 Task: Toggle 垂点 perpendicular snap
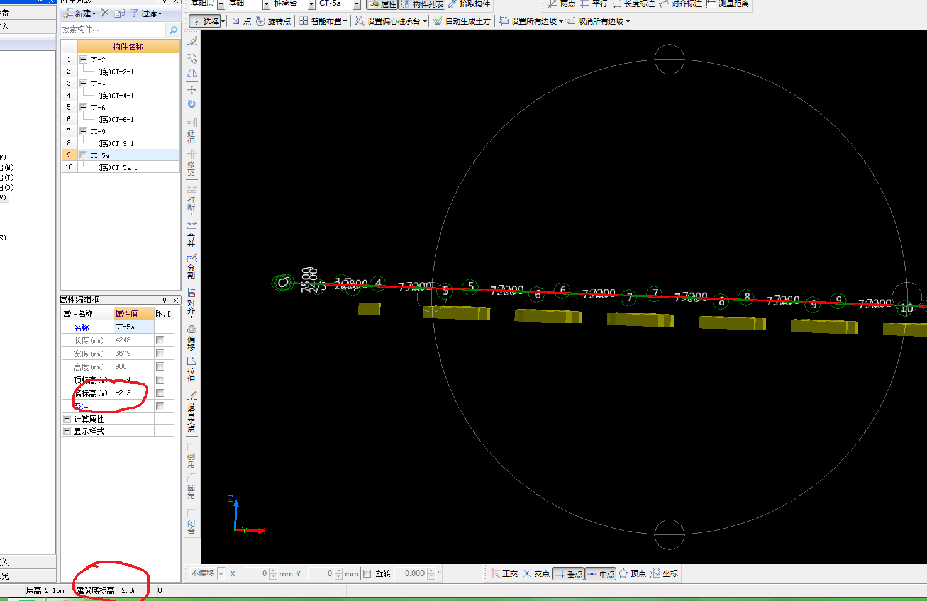pyautogui.click(x=569, y=573)
